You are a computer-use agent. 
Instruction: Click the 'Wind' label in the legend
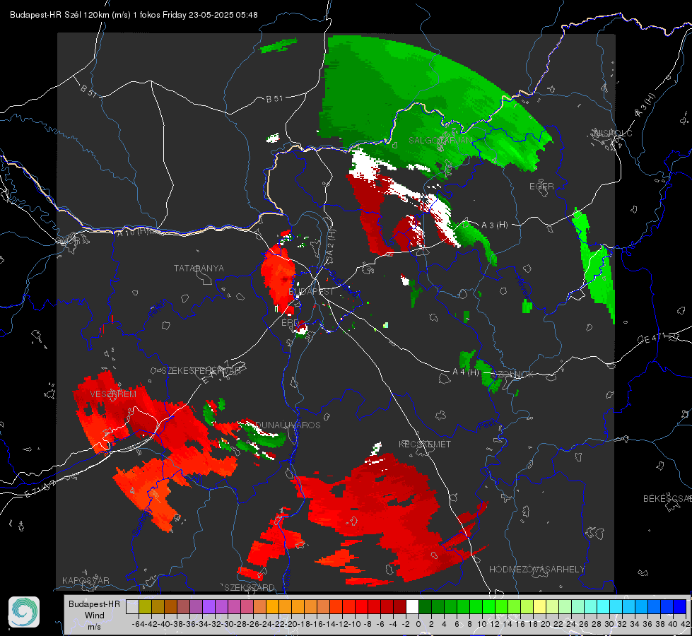click(x=95, y=616)
